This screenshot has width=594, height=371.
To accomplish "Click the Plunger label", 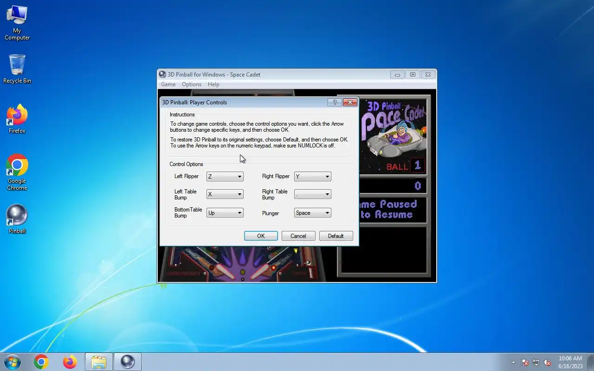I will [271, 213].
